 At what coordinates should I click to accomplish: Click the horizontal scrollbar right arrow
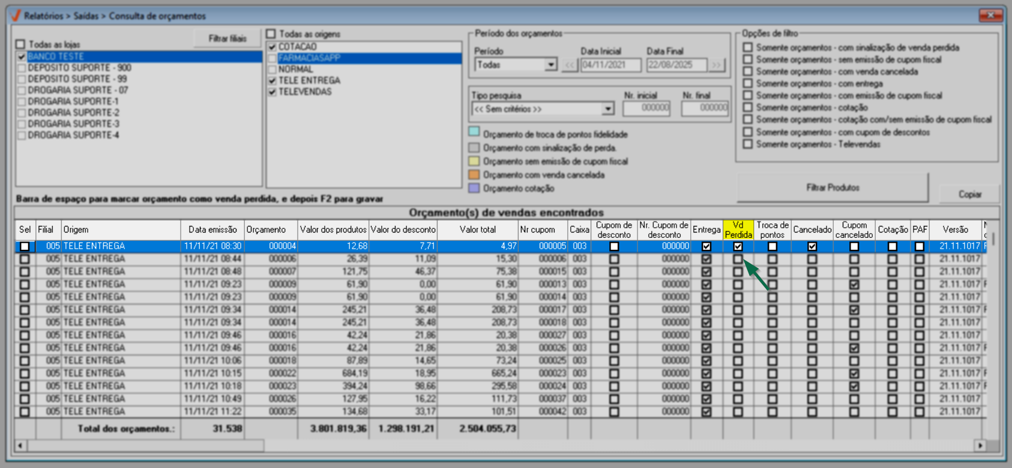980,445
